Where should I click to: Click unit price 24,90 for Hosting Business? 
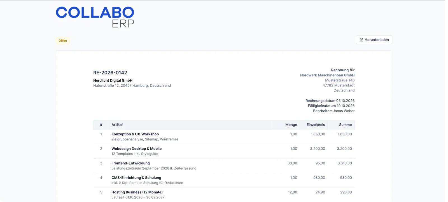click(x=320, y=192)
